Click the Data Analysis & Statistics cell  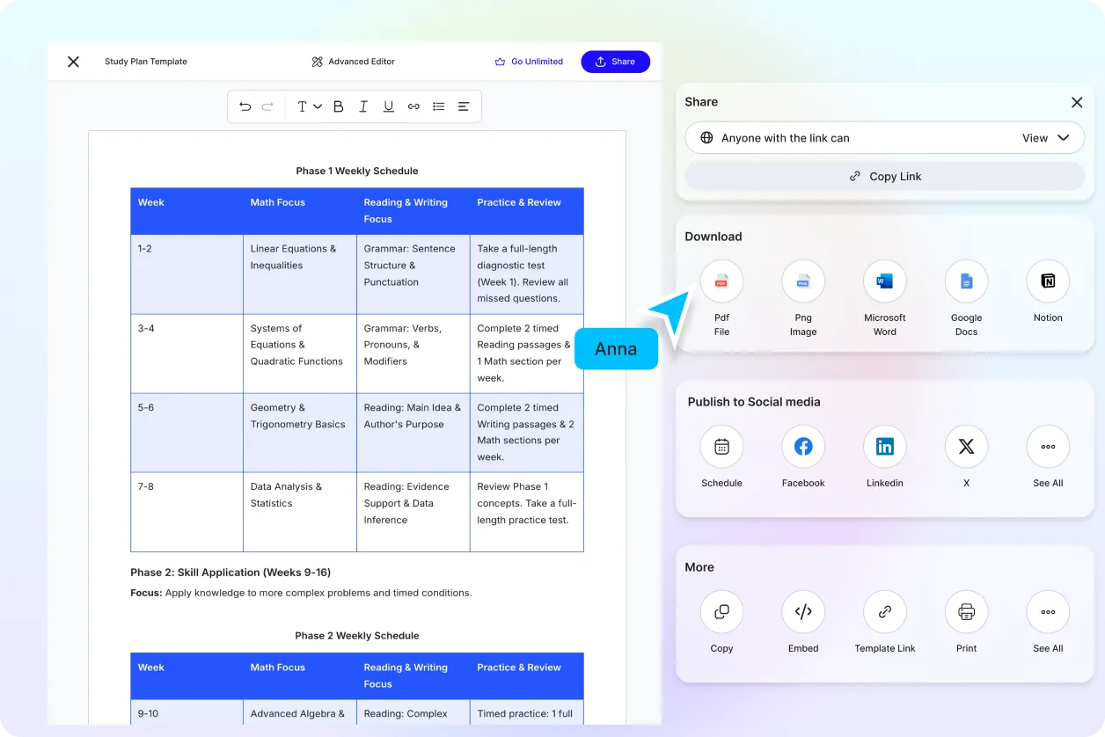300,512
